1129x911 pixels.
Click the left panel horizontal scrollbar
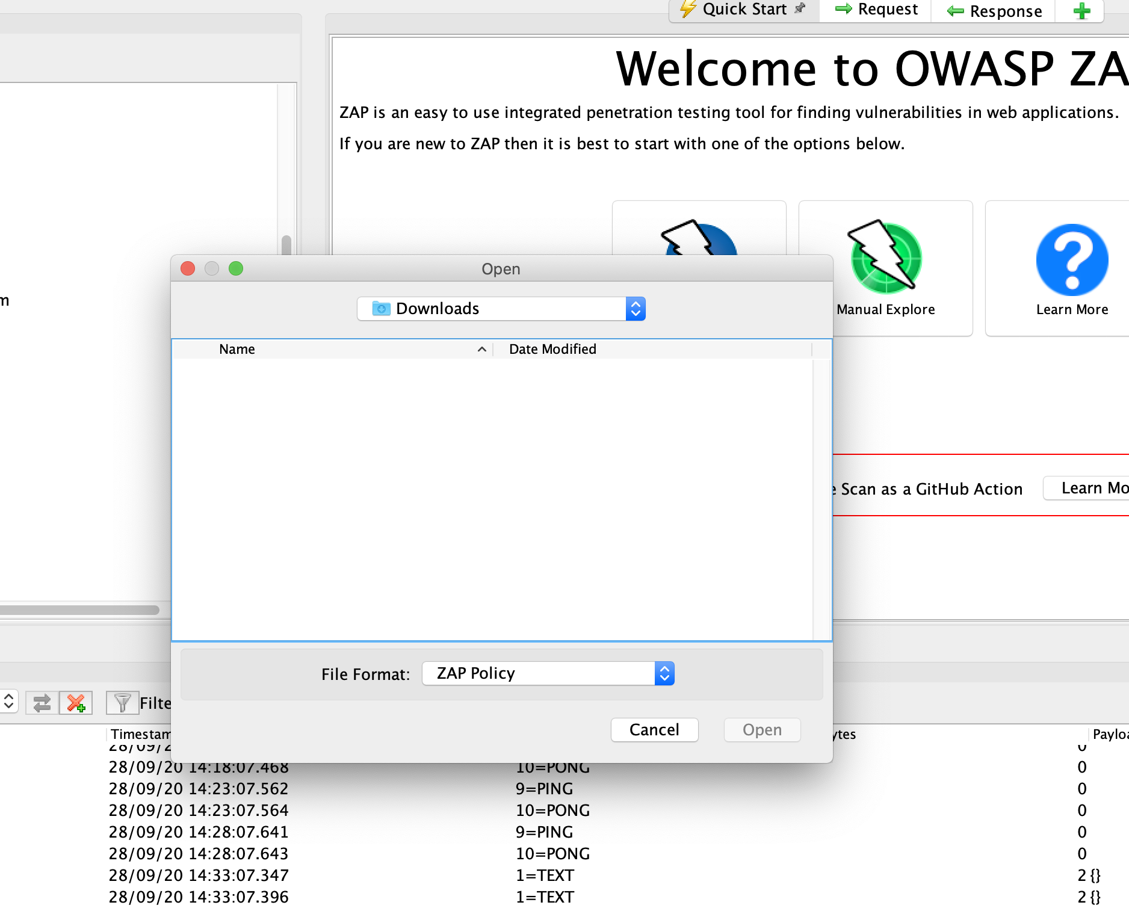point(79,610)
